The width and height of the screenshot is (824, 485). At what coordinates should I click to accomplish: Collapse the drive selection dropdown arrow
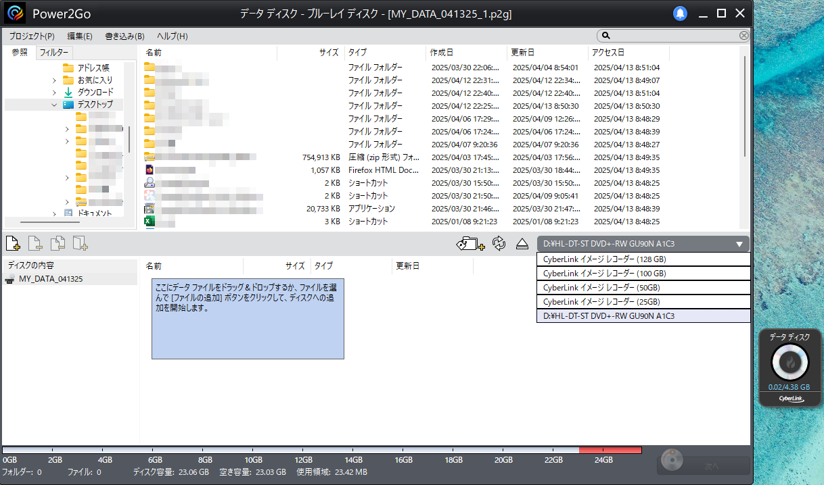739,244
